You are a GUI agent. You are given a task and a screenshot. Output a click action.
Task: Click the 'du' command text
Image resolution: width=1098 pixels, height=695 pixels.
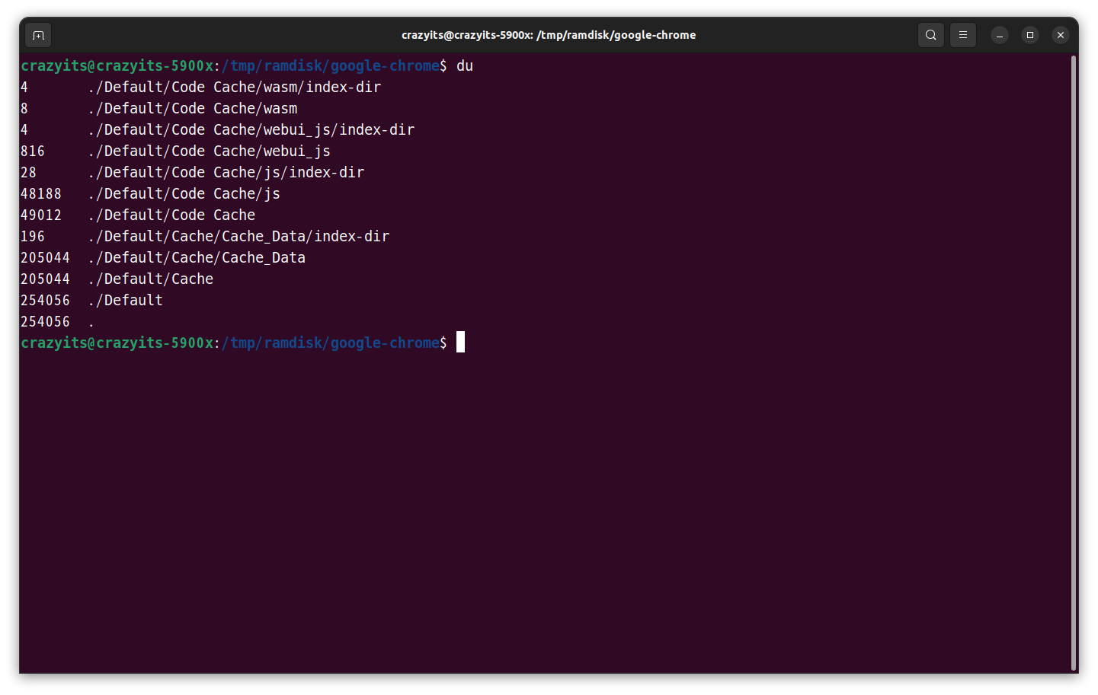point(465,66)
